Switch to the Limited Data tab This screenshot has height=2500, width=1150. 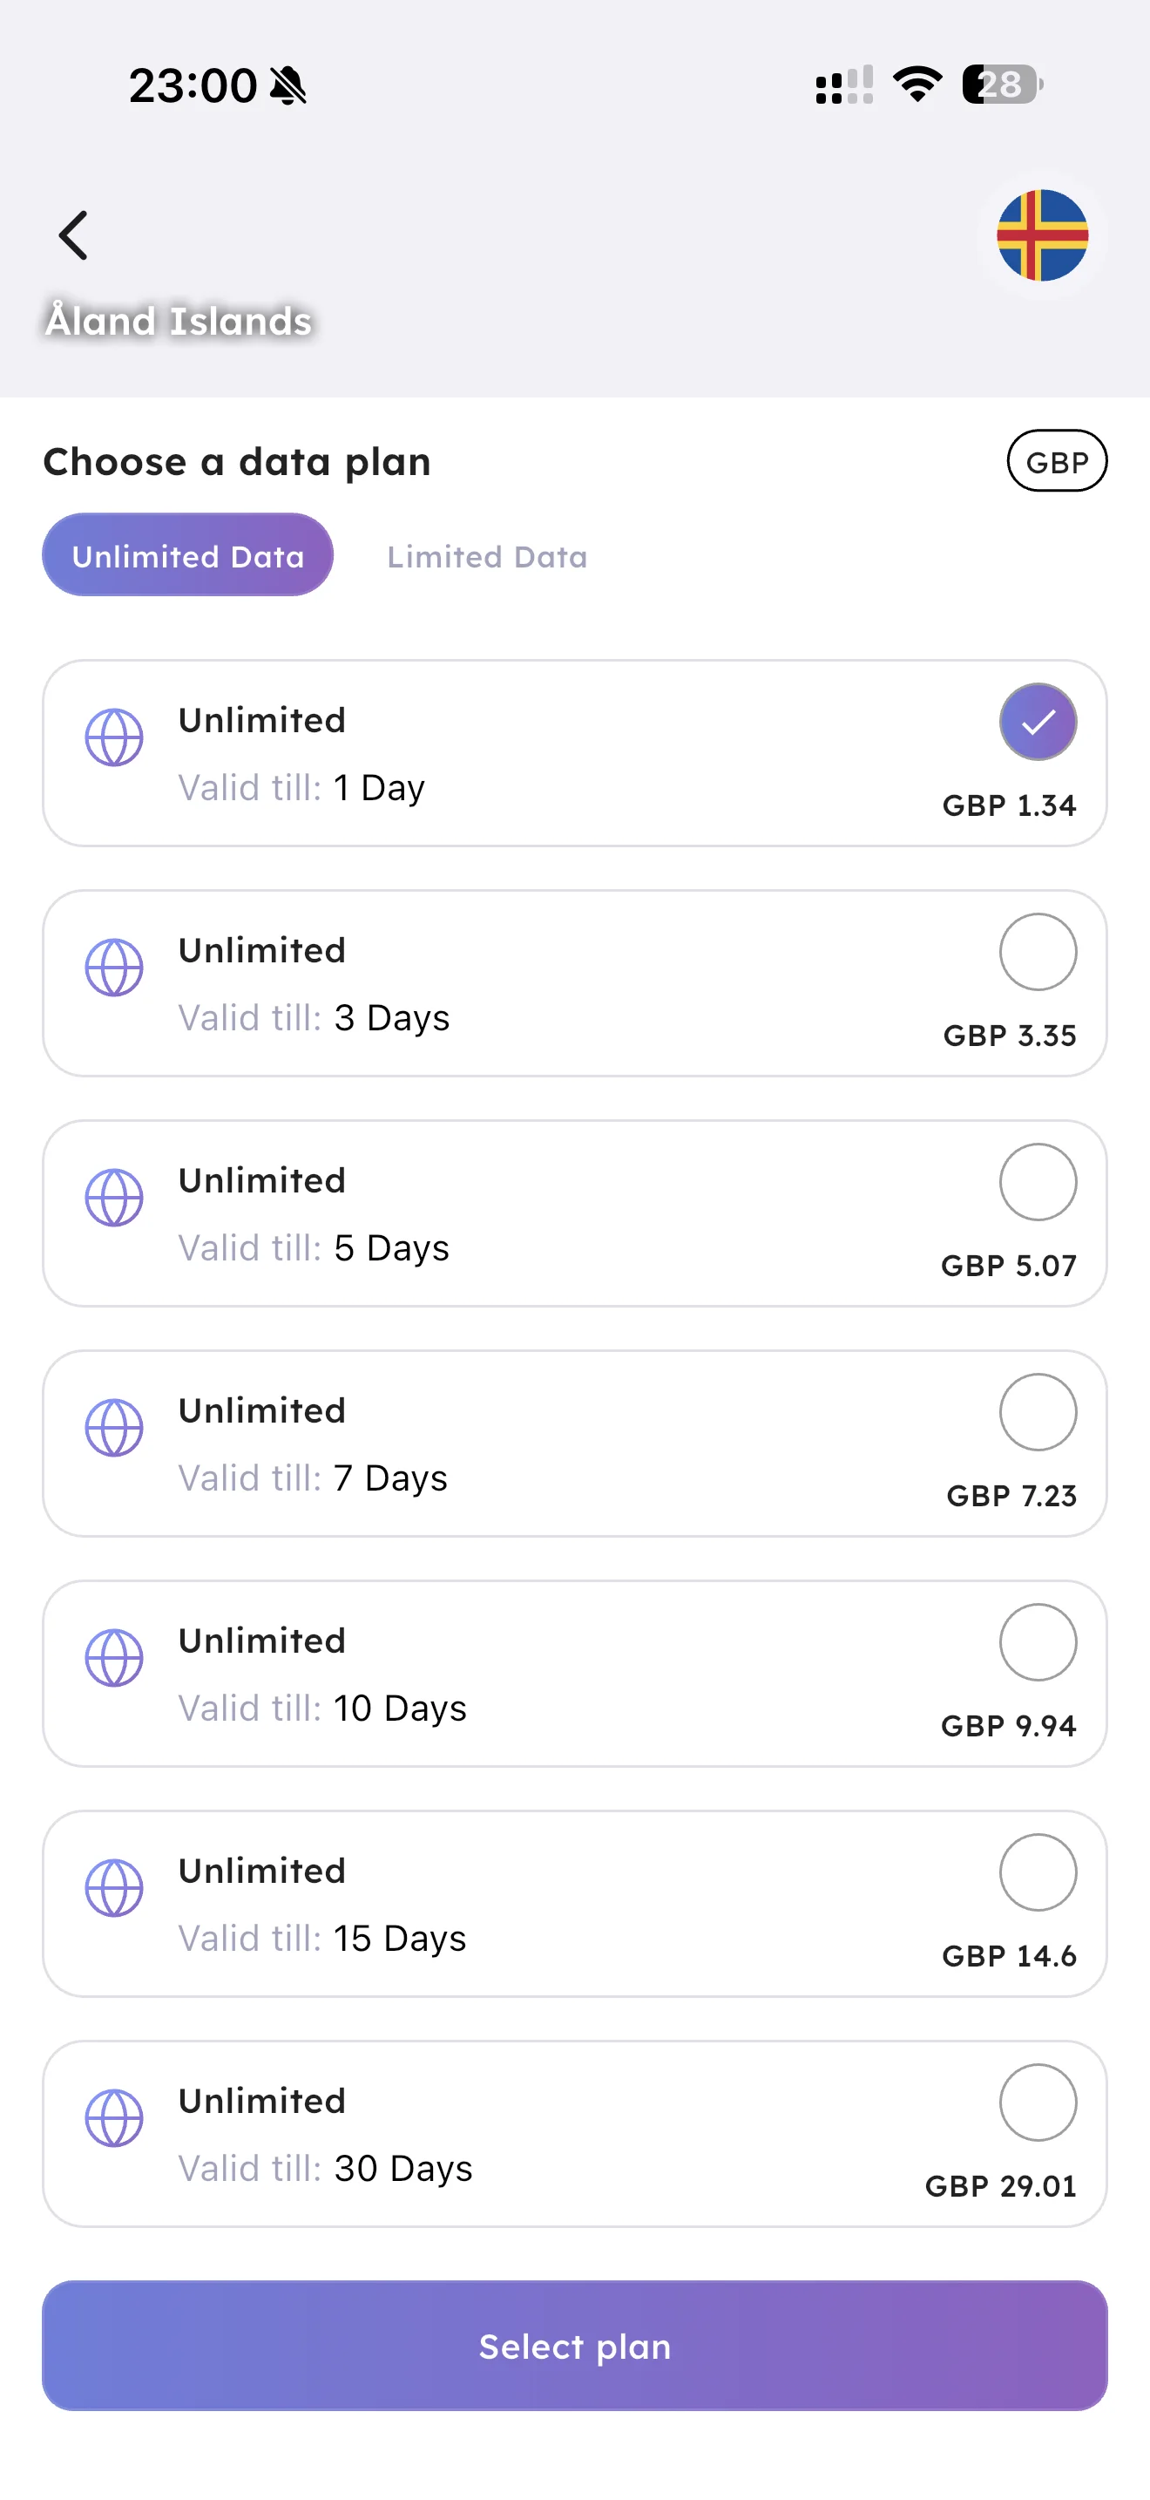(487, 557)
